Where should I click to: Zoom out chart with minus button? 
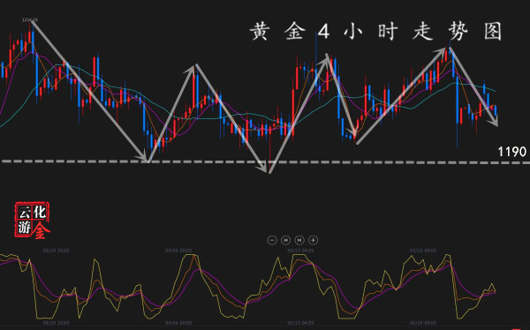(x=272, y=240)
